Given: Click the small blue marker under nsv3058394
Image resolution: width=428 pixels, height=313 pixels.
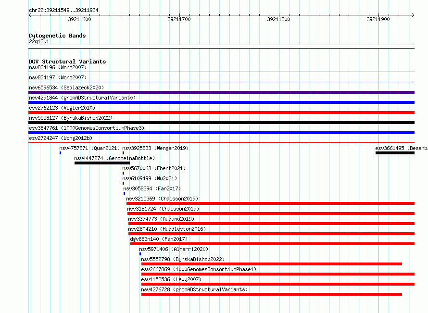Looking at the screenshot, I should tap(125, 193).
